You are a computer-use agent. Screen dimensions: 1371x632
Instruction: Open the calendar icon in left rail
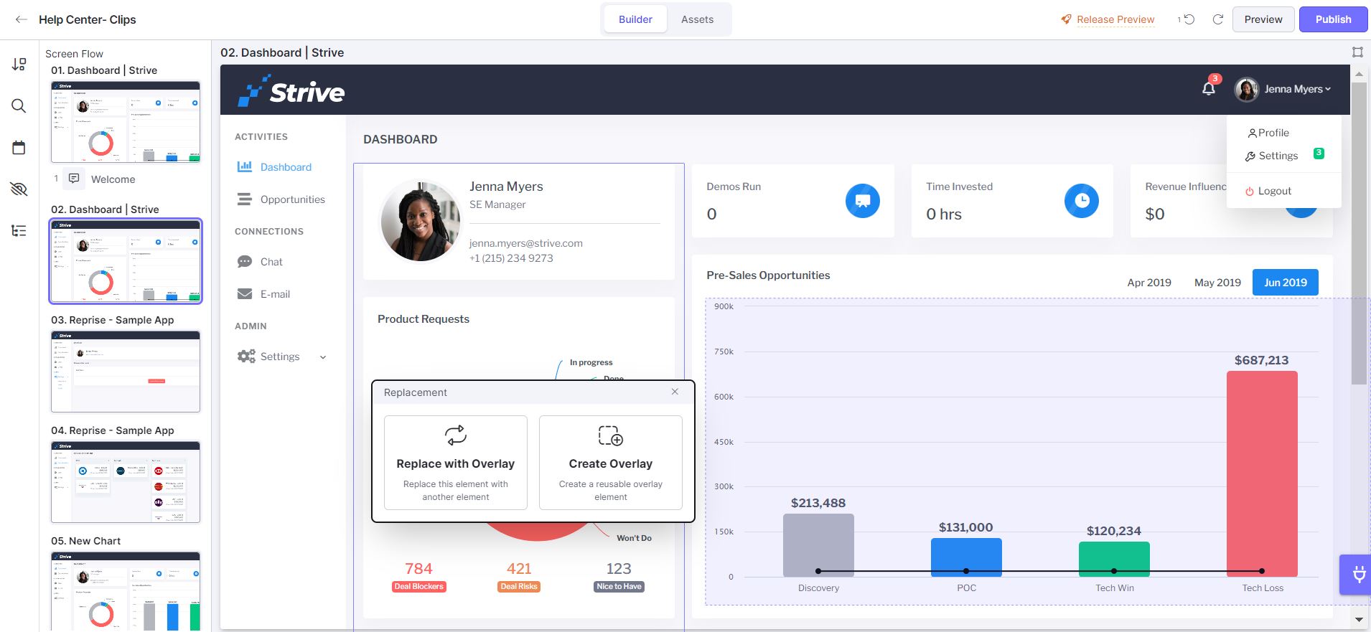19,148
